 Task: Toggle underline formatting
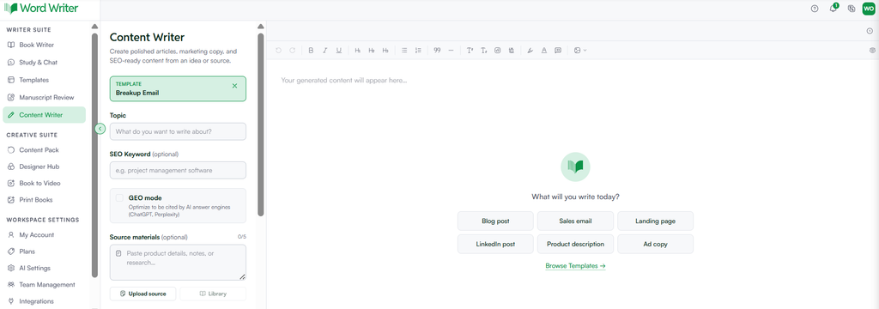(x=338, y=51)
